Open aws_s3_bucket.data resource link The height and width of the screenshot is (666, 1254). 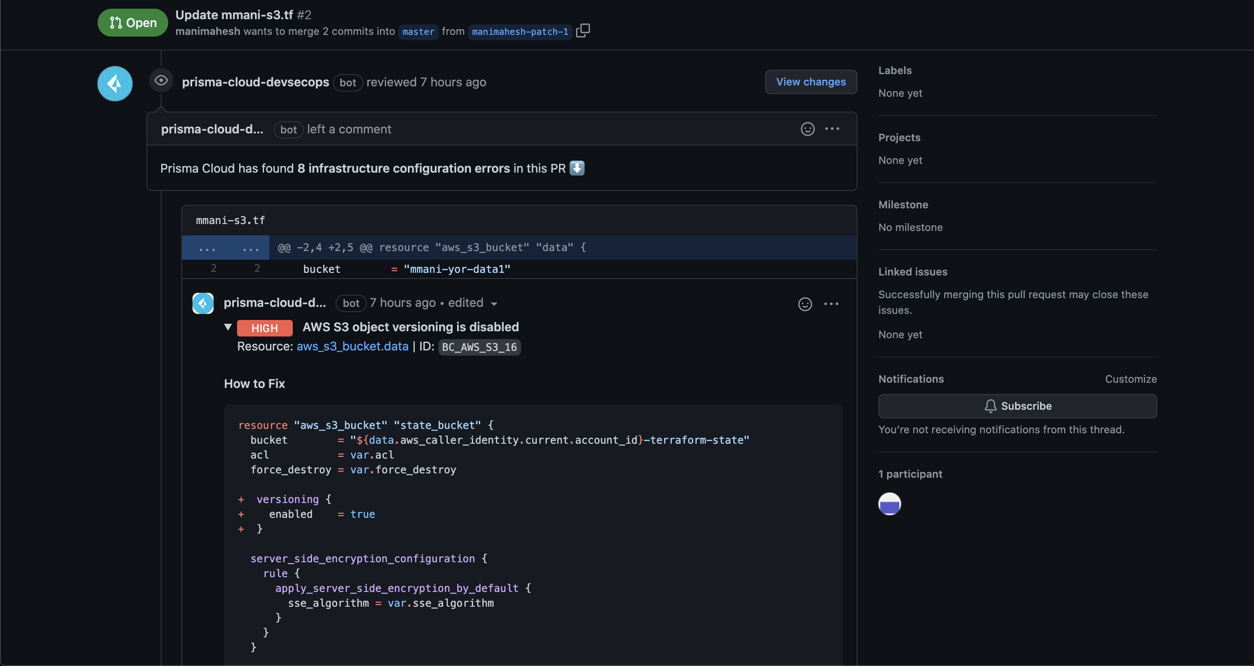coord(352,346)
